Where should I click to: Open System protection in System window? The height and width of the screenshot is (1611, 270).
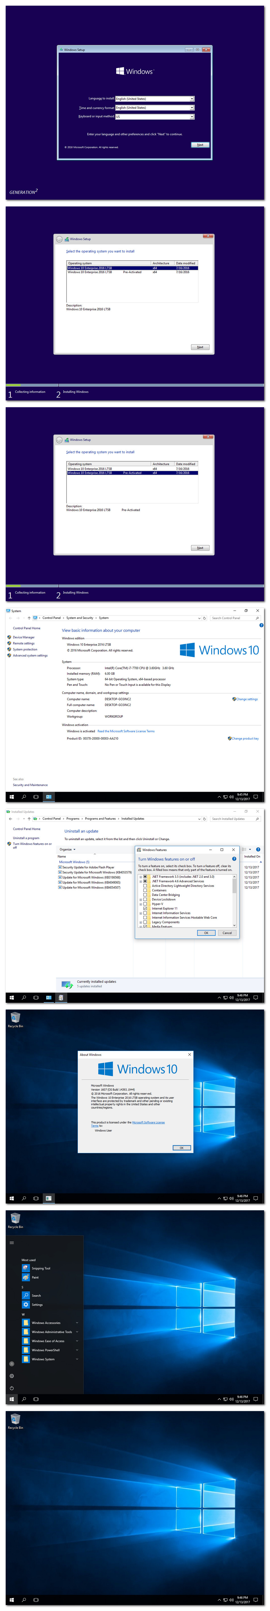(25, 649)
